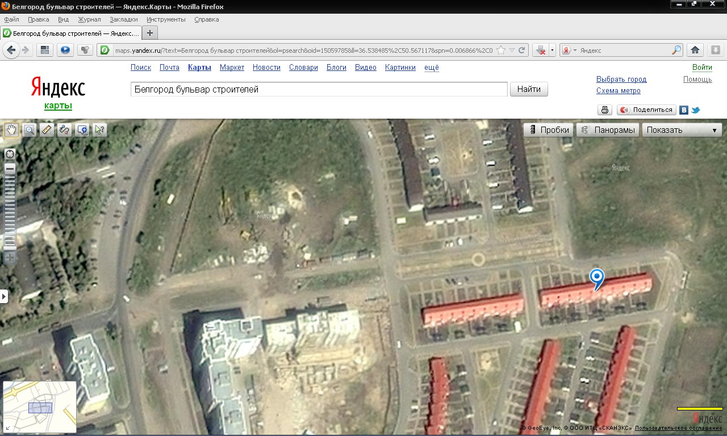Screen dimensions: 727x436
Task: Click the blue play toolbar icon
Action: click(x=65, y=50)
